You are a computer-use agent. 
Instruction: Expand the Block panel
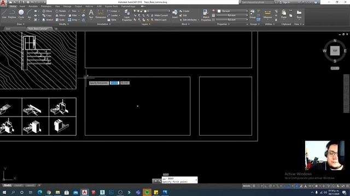tap(185, 24)
